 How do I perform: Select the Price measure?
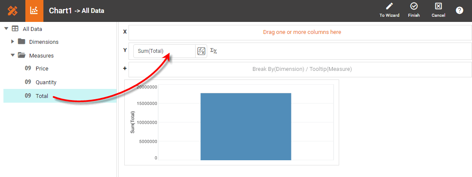(42, 68)
